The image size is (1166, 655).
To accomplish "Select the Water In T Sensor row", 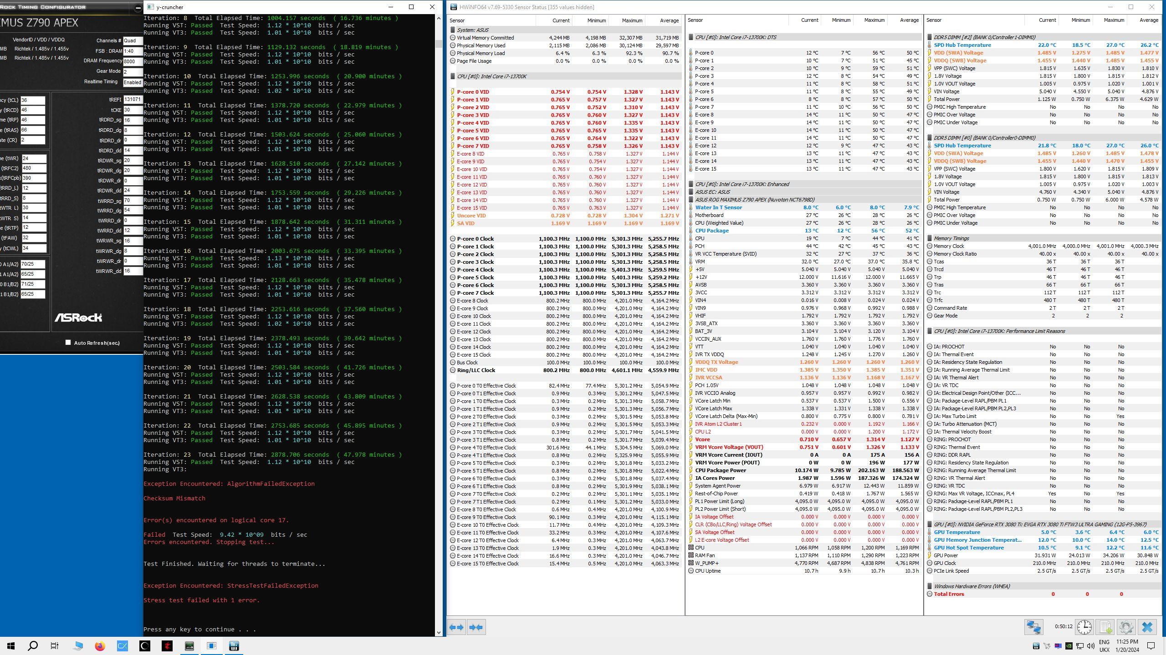I will [804, 207].
